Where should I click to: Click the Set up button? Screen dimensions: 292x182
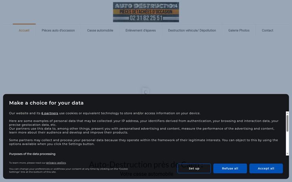tap(194, 168)
